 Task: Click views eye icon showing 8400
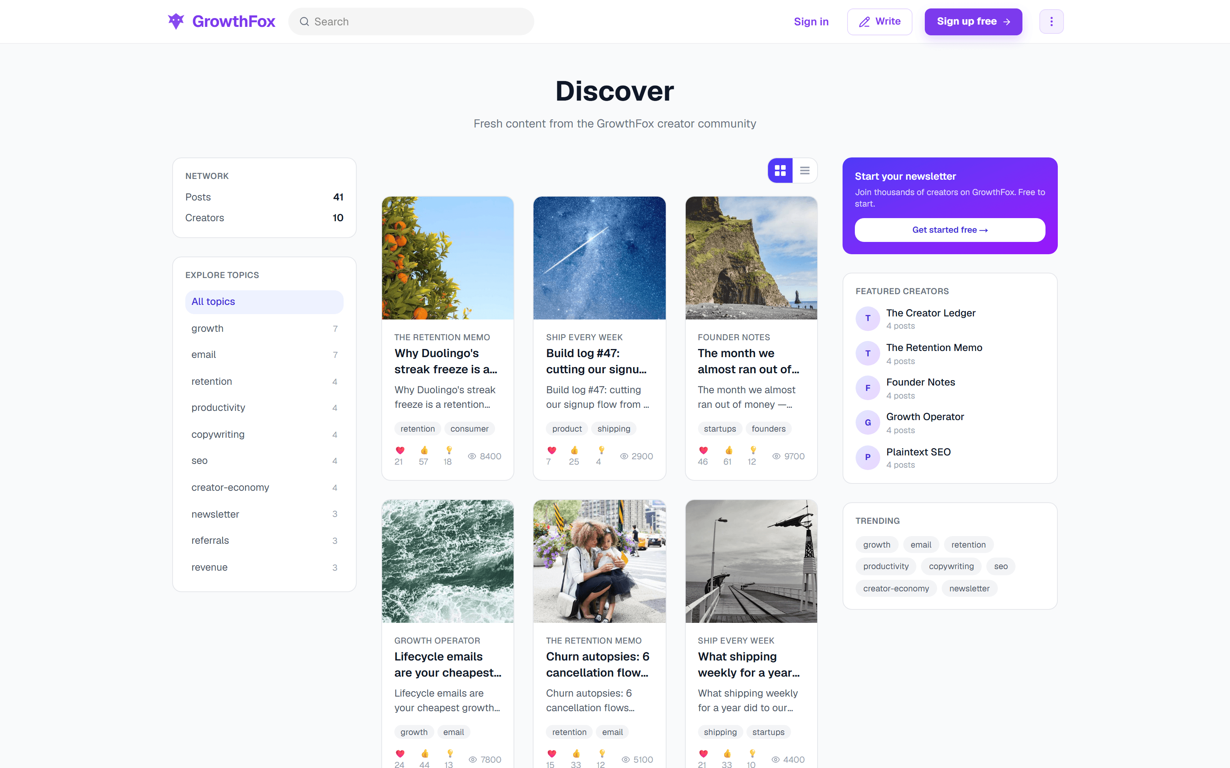472,456
